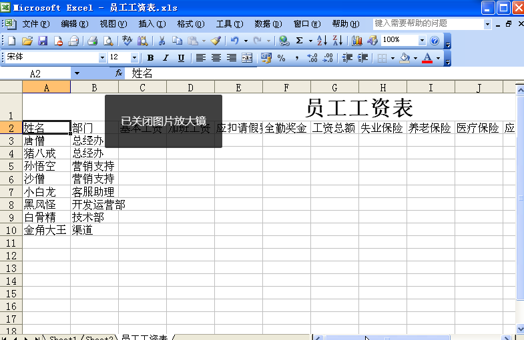The height and width of the screenshot is (340, 524).
Task: Open the Borders dropdown arrow
Action: tap(392, 58)
